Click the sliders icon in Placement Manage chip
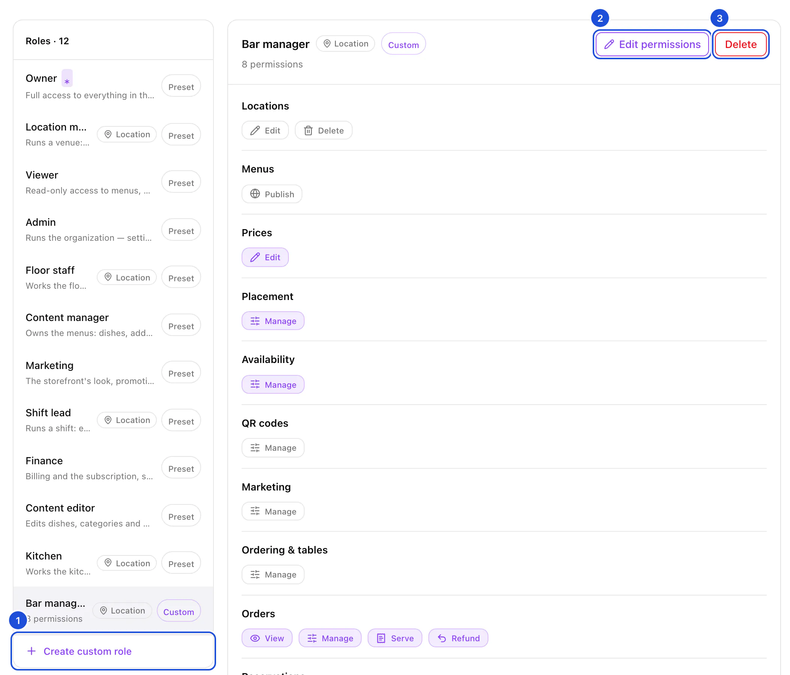Screen dimensions: 790x675 (x=255, y=321)
